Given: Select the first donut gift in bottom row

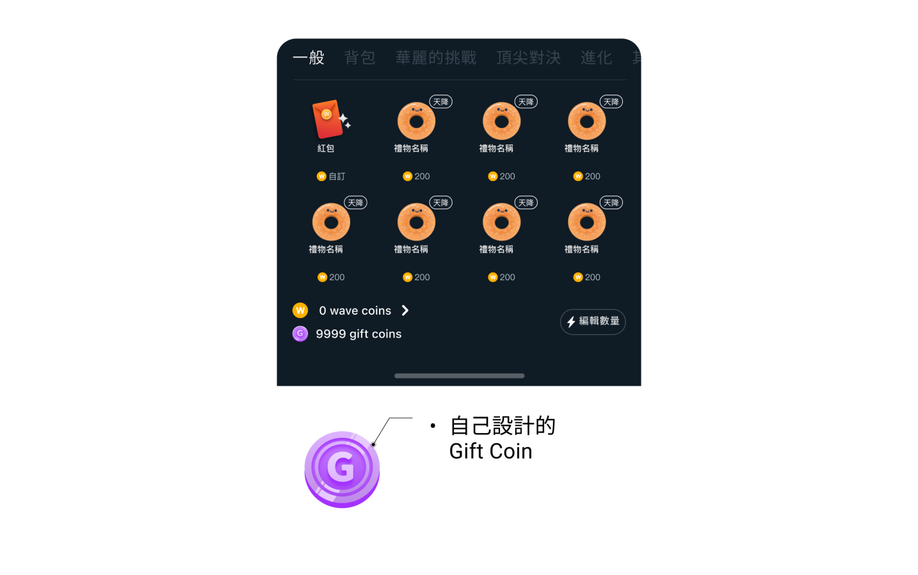Looking at the screenshot, I should point(331,222).
